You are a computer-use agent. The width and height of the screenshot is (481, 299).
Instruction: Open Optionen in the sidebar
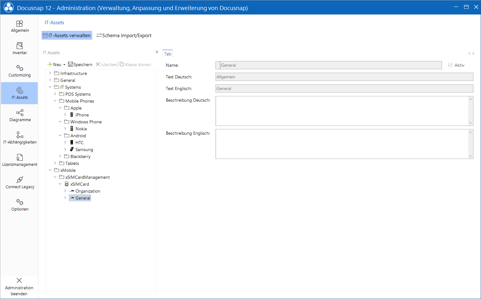[20, 205]
